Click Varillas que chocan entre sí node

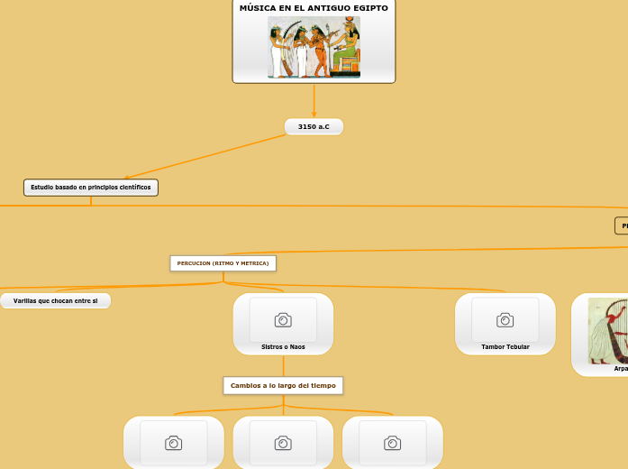click(x=55, y=300)
